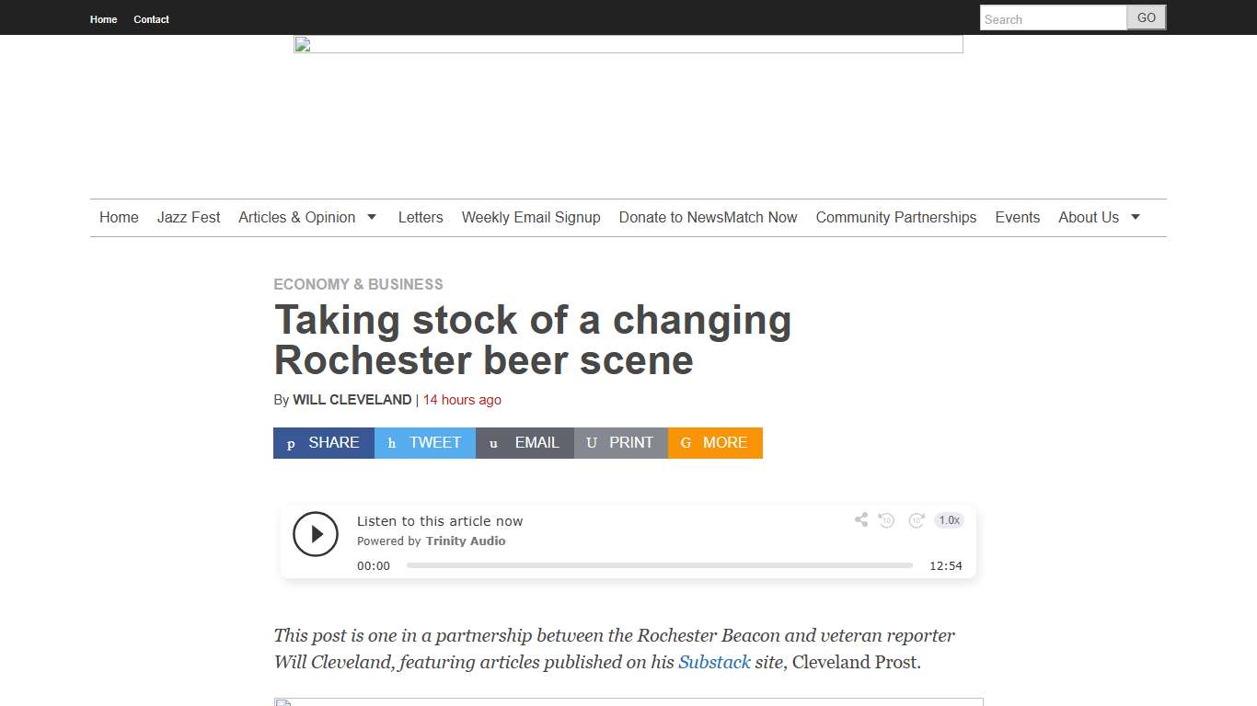Open the Jazz Fest menu item

(x=189, y=218)
